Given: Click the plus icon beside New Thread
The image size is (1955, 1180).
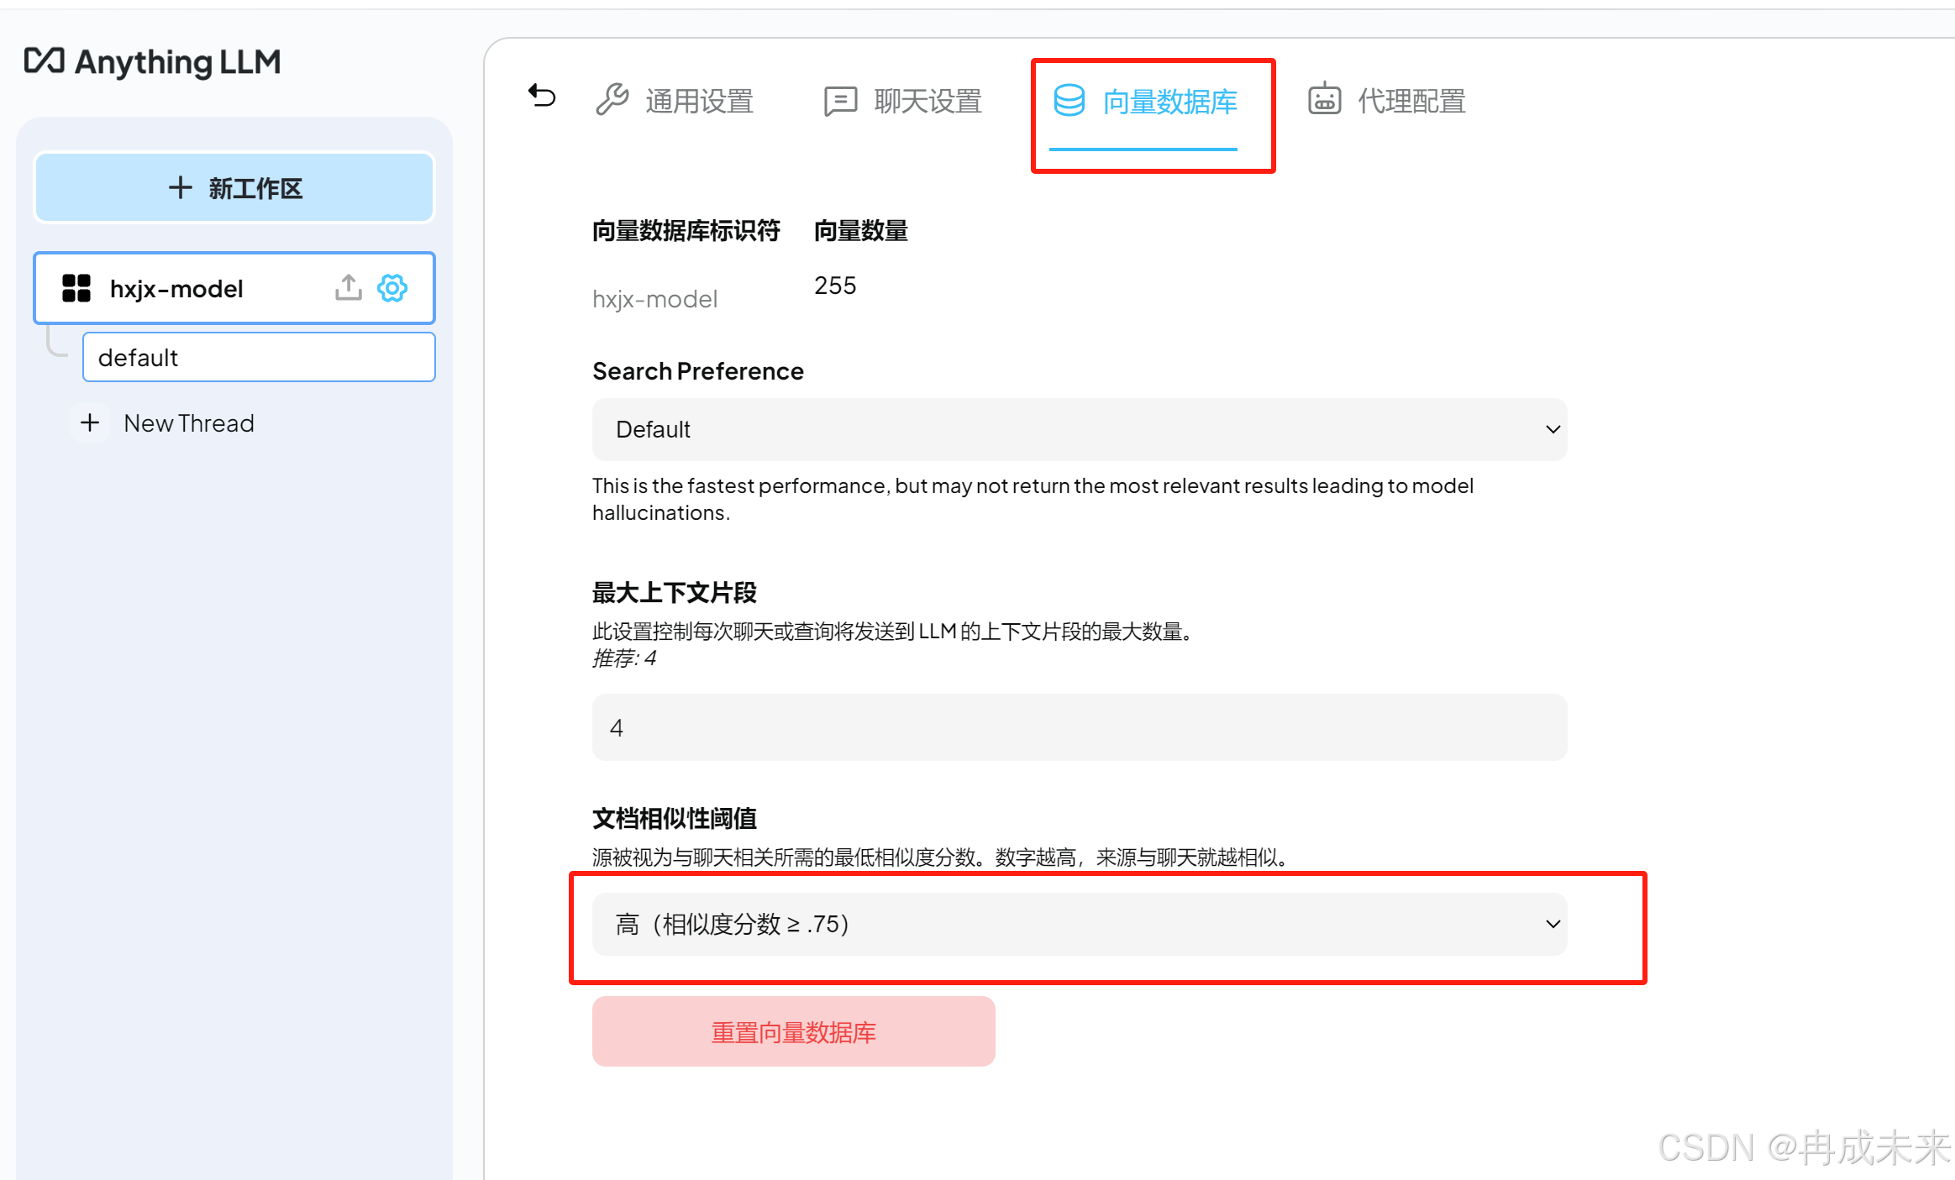Looking at the screenshot, I should click(x=90, y=422).
